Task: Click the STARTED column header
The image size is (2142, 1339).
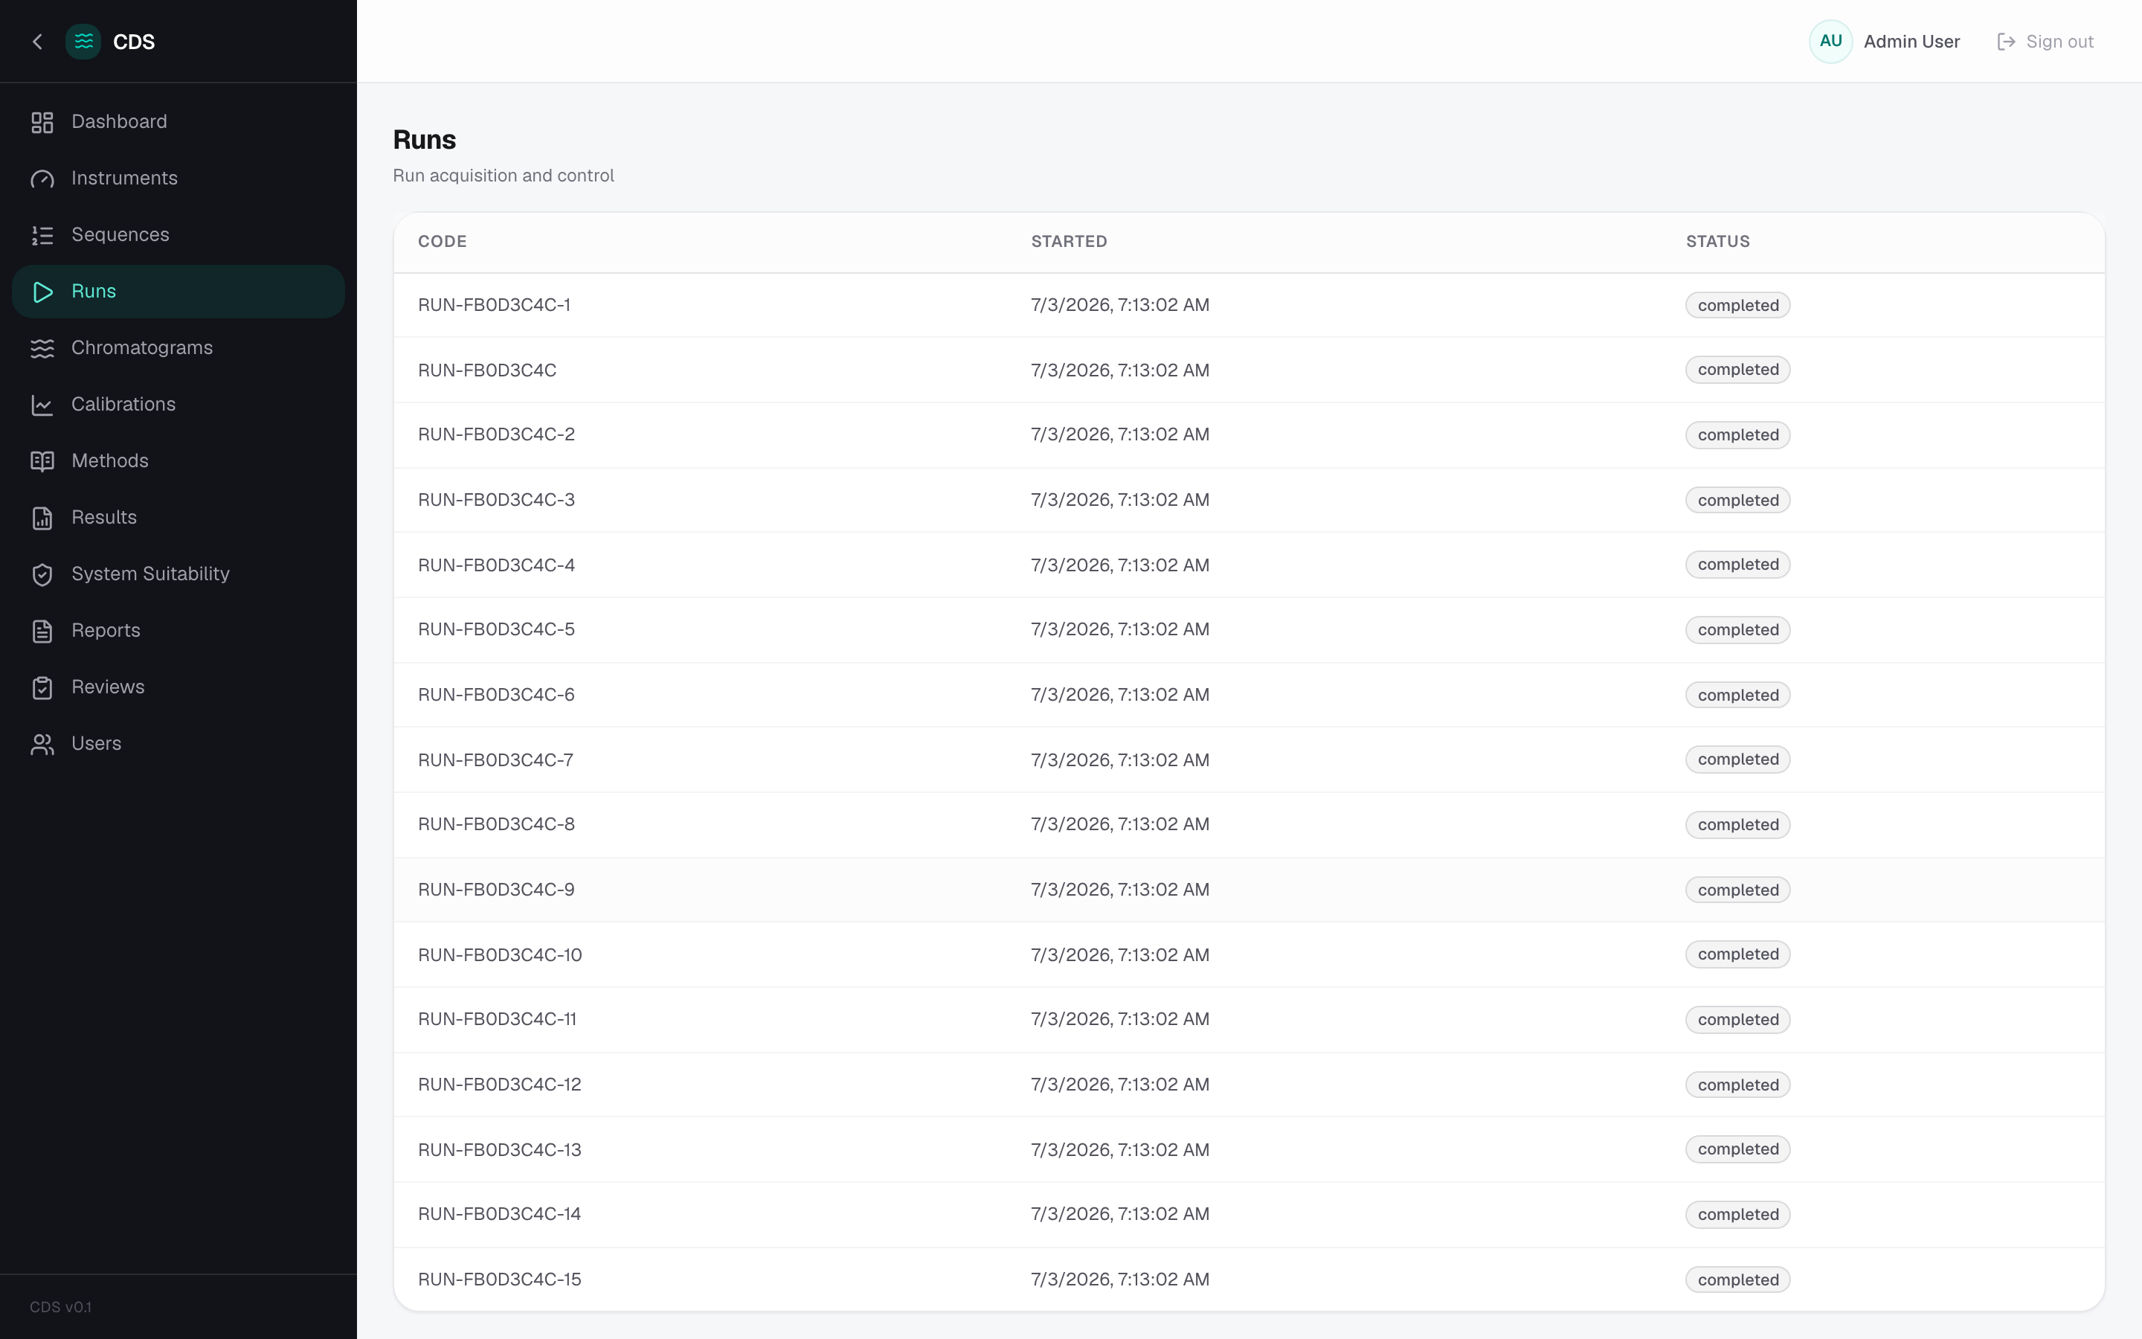Action: (1068, 242)
